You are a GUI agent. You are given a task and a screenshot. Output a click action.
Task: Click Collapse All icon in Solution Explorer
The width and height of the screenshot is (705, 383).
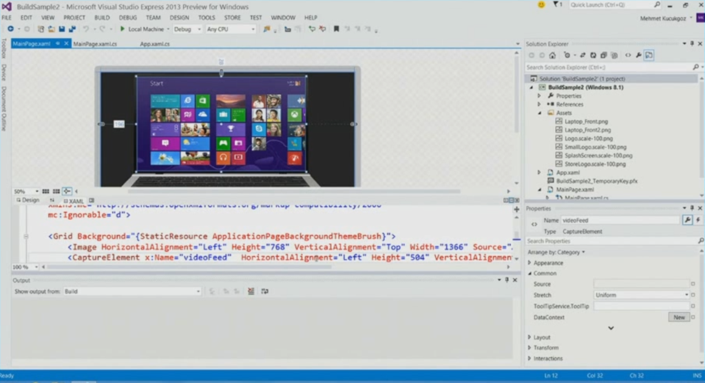[x=603, y=55]
